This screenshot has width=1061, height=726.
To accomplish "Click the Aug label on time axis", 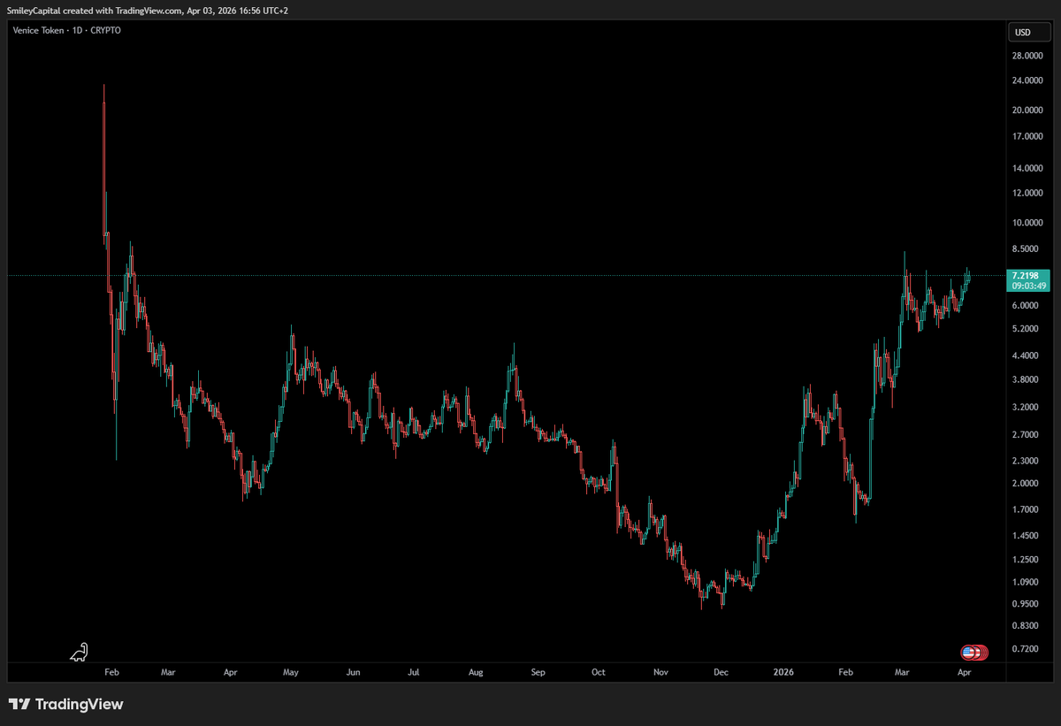I will point(476,672).
